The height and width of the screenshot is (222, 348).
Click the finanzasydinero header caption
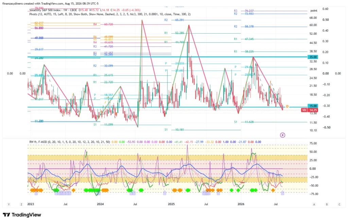(50, 3)
